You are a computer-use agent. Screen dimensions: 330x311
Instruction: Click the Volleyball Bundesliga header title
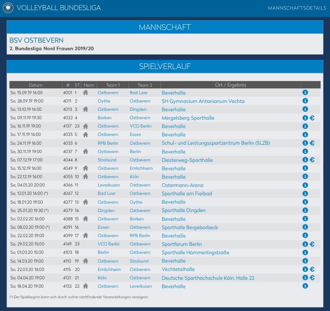click(x=59, y=8)
